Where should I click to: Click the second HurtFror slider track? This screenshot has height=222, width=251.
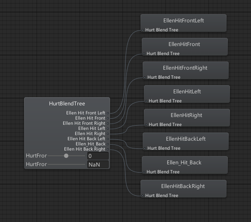(x=66, y=164)
